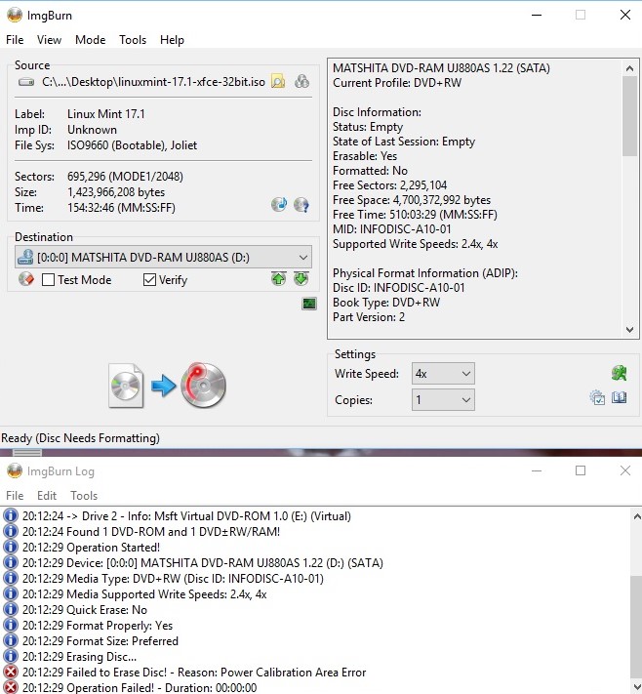The image size is (642, 694).
Task: Click the drive icon beside source path
Action: pos(26,82)
